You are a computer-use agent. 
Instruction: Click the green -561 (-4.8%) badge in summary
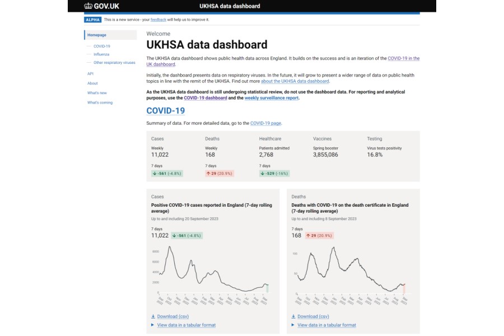point(167,173)
